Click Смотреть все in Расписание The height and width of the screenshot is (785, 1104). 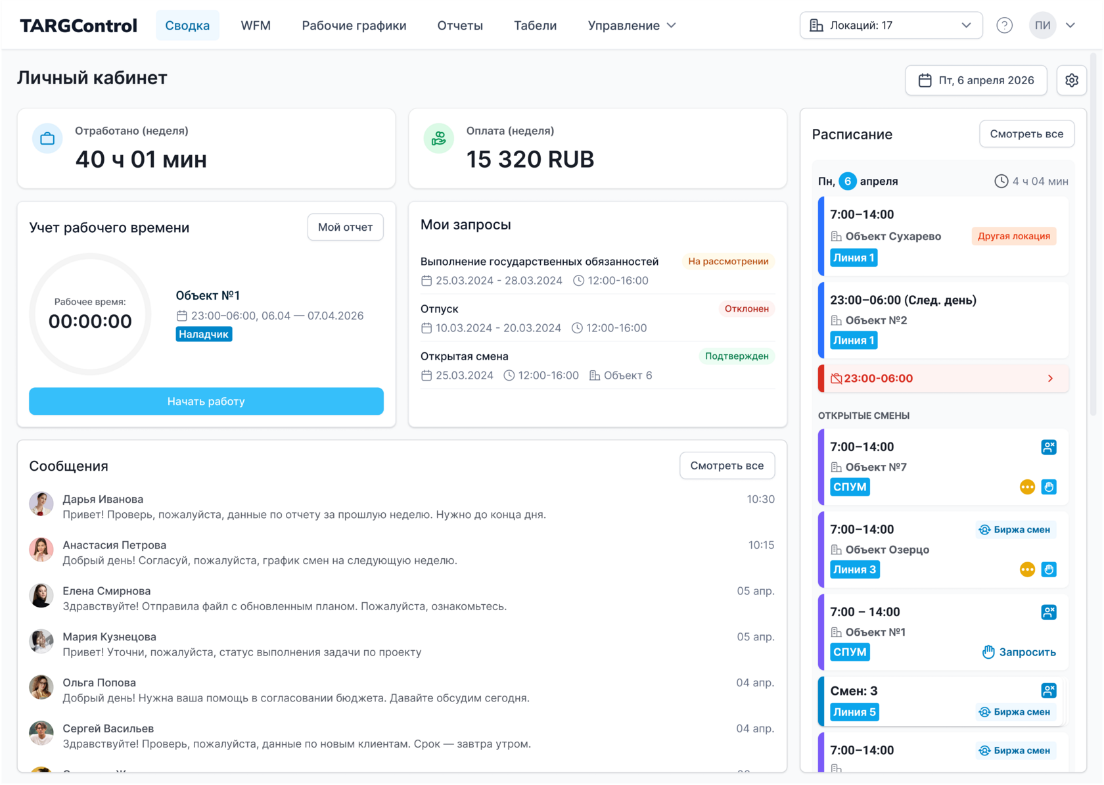pyautogui.click(x=1026, y=134)
